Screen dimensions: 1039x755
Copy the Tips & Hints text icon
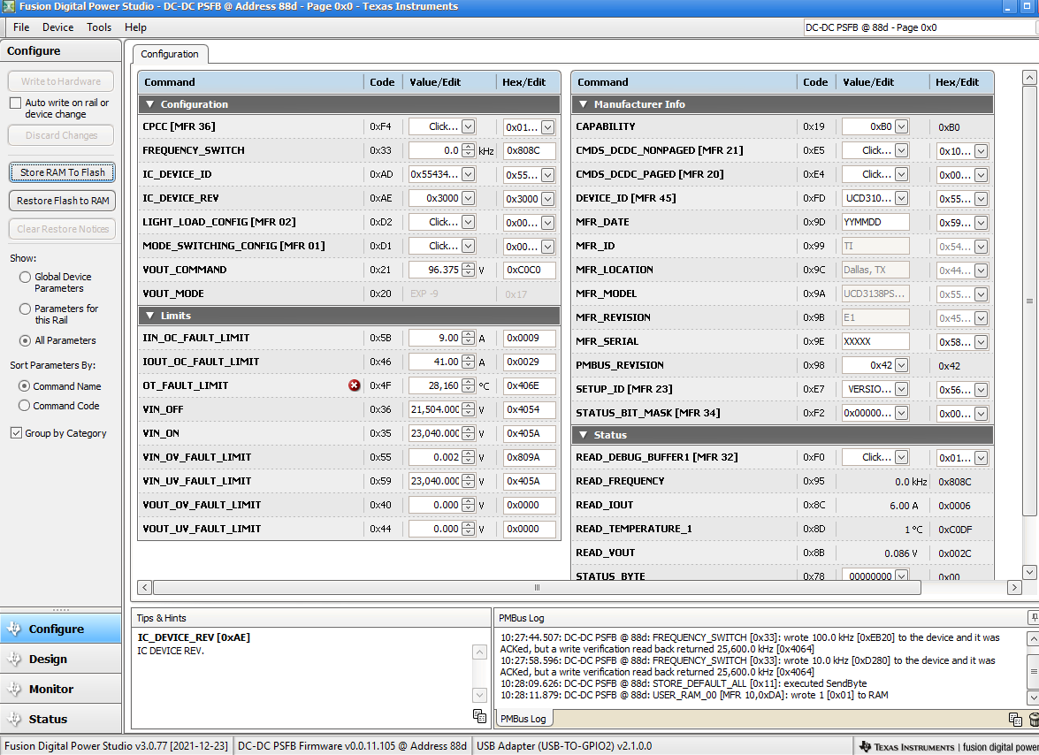[x=480, y=716]
